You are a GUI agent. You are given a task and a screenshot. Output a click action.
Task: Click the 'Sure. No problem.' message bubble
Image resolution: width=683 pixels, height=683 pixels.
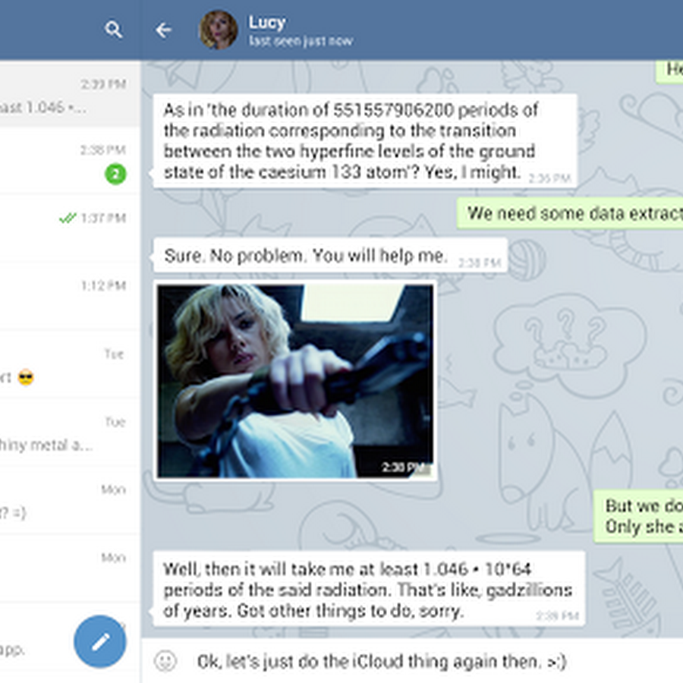point(330,256)
